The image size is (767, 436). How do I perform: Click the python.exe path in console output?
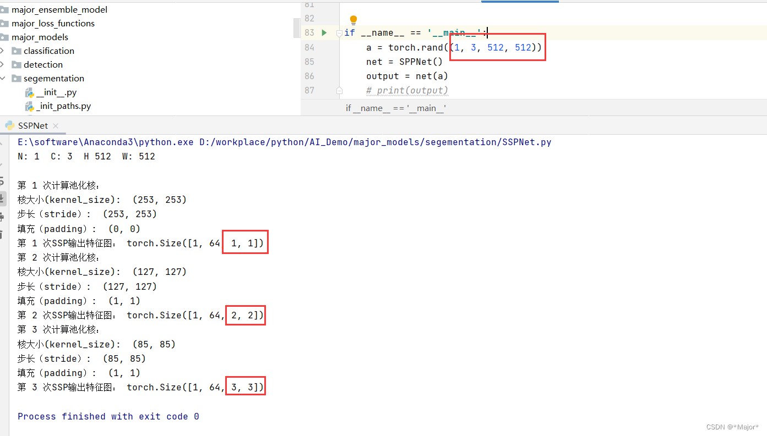106,142
